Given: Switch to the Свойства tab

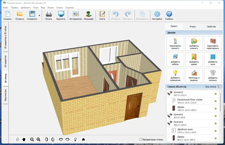Looking at the screenshot, I should coord(211,26).
